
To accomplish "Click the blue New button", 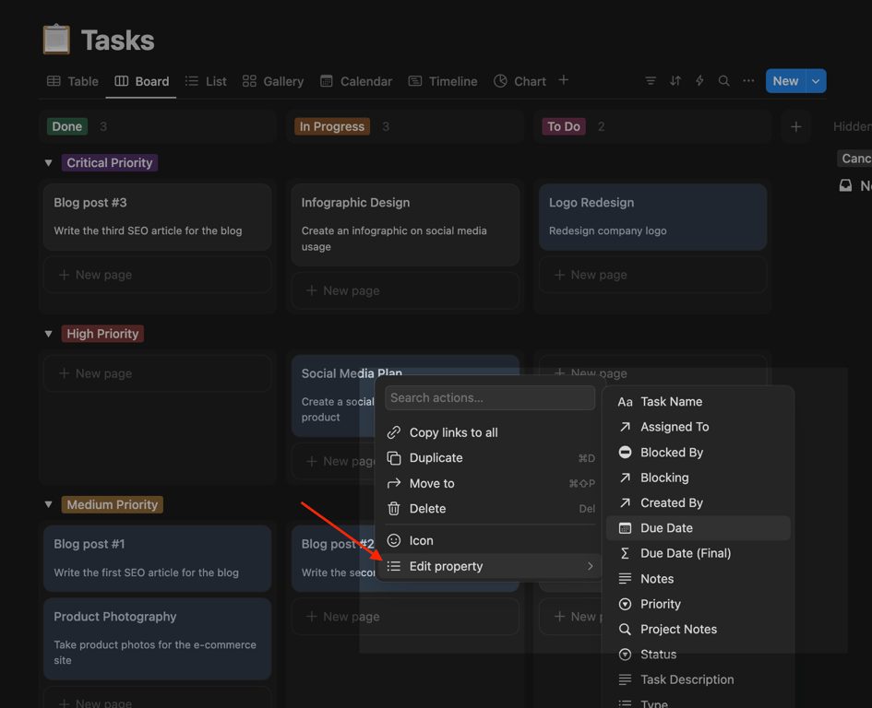I will 785,81.
